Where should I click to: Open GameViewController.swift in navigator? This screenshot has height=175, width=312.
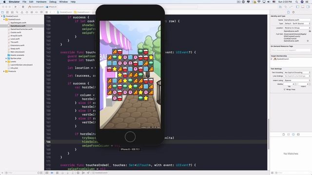(x=21, y=29)
